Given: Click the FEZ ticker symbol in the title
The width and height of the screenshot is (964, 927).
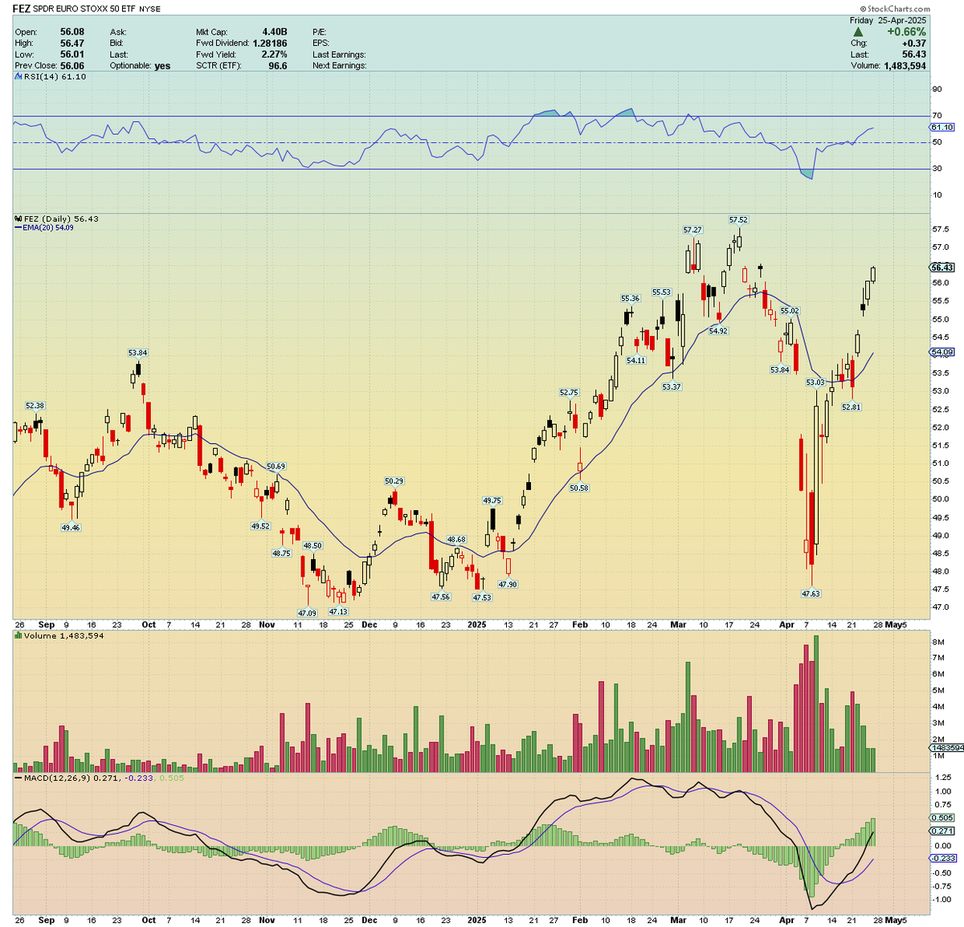Looking at the screenshot, I should coord(21,8).
